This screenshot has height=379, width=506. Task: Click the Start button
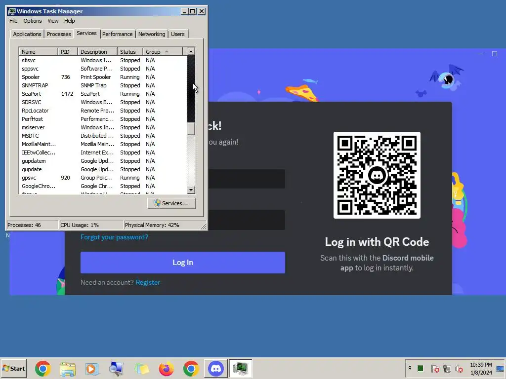click(x=13, y=368)
